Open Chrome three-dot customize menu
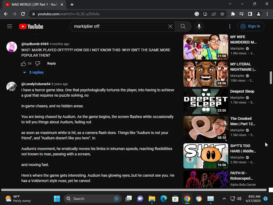273x205 pixels. 267,14
